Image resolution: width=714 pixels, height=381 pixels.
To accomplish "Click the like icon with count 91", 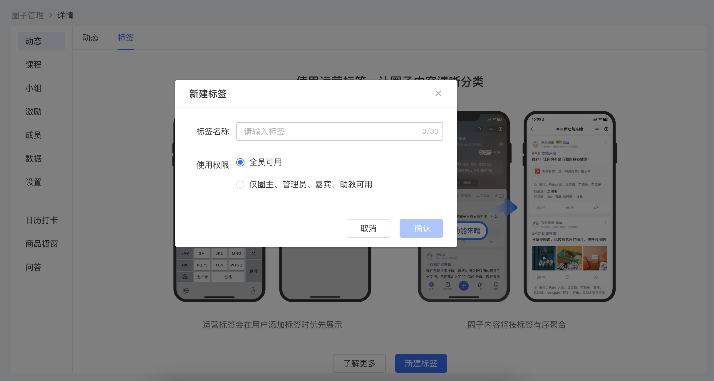I will tap(539, 208).
